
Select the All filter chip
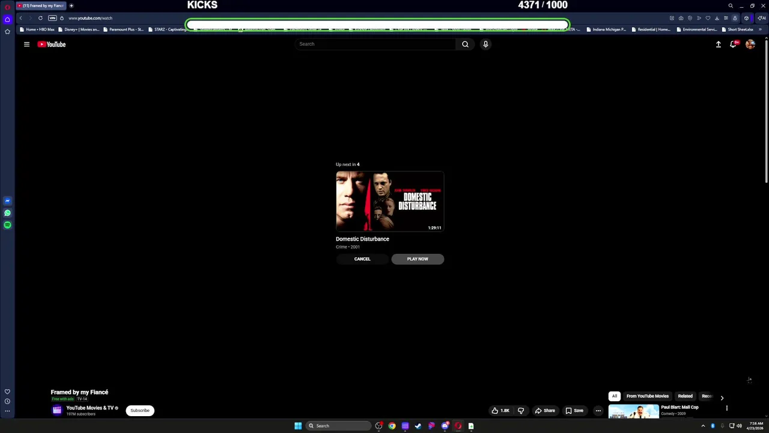615,396
